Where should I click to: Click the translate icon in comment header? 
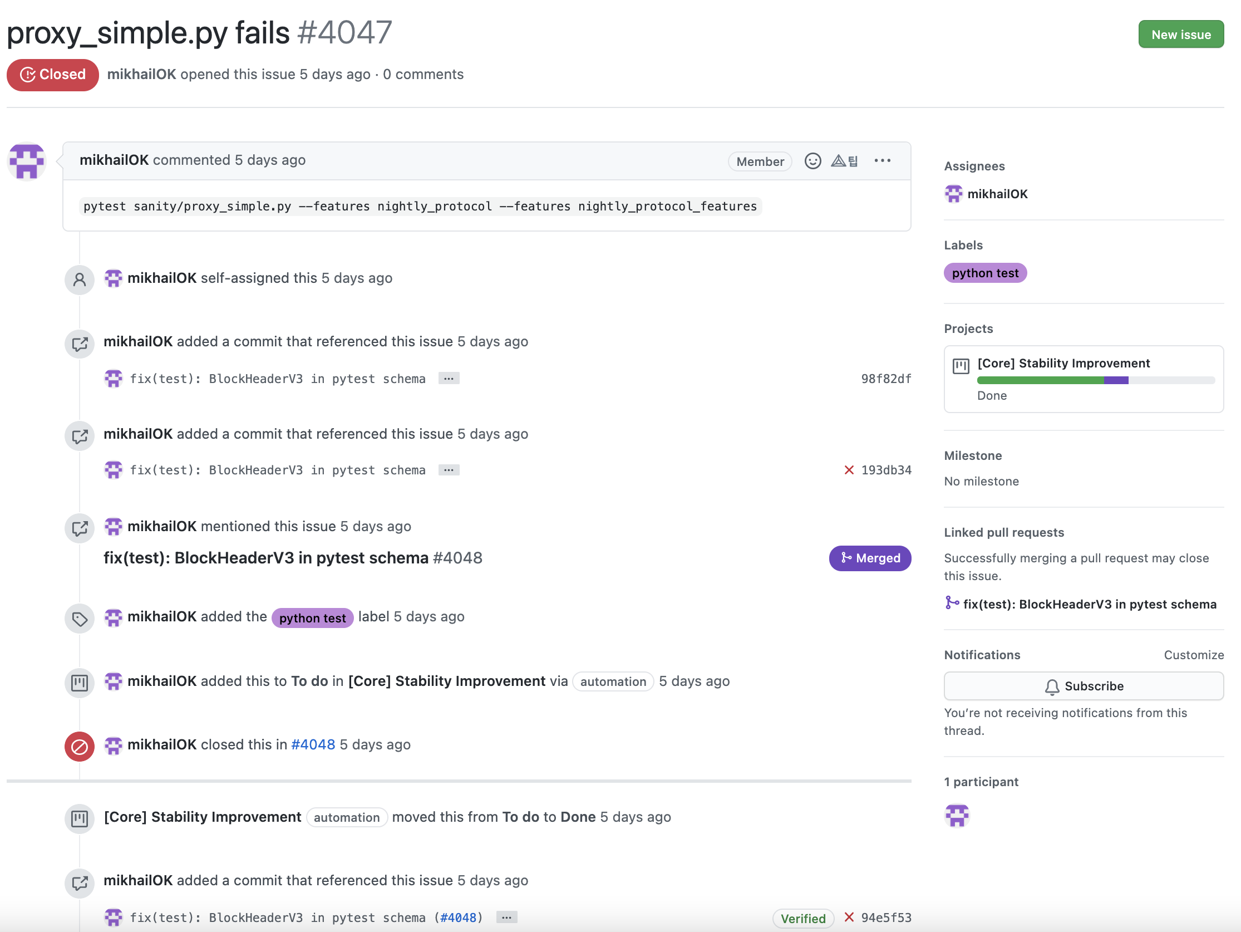pos(844,161)
